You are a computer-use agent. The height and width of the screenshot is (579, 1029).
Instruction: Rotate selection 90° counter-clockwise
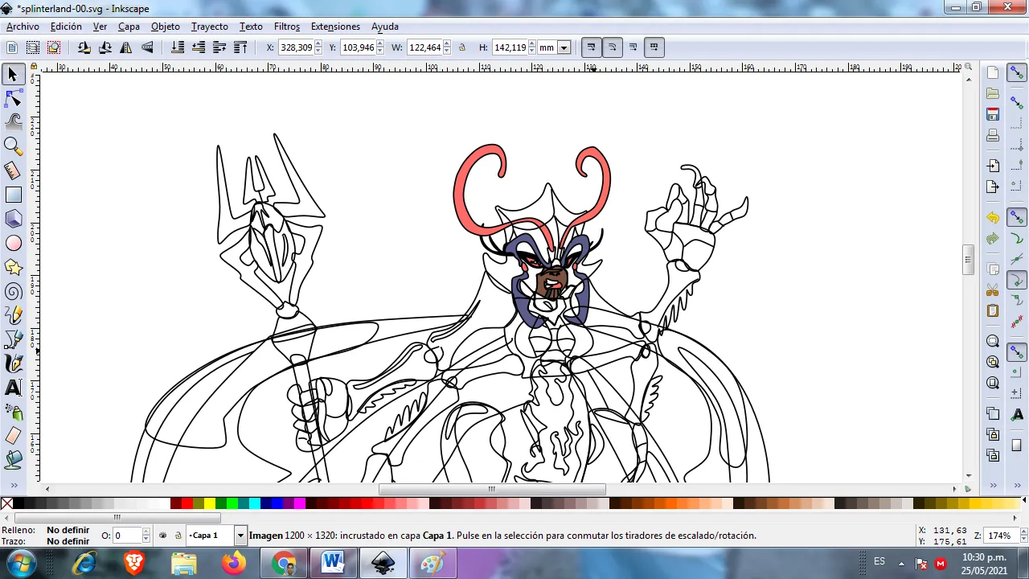(84, 47)
